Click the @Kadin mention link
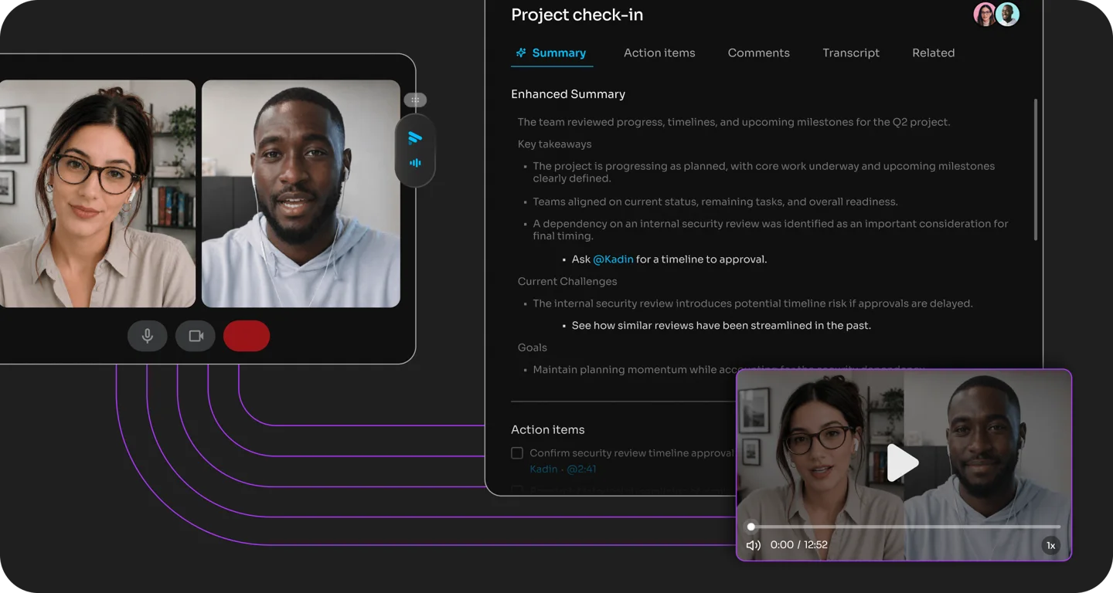This screenshot has height=593, width=1113. tap(613, 259)
